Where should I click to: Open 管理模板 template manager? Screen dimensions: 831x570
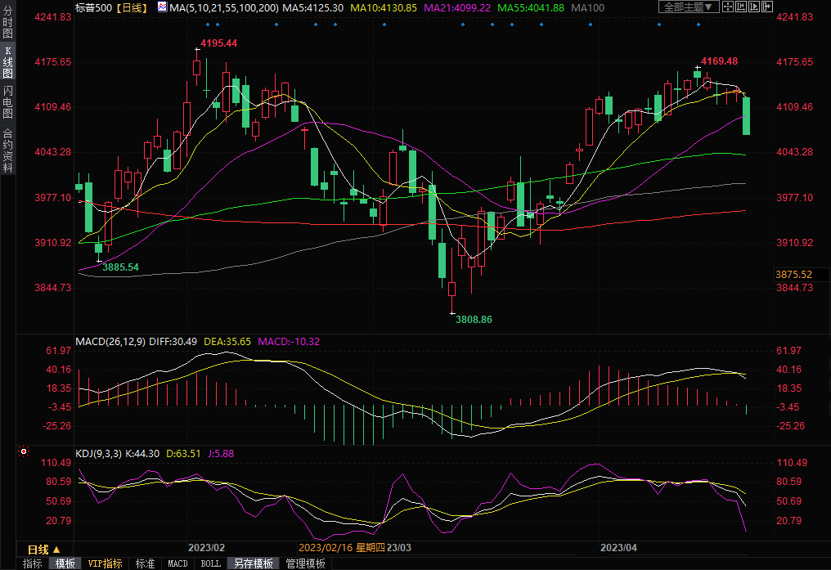pyautogui.click(x=305, y=563)
